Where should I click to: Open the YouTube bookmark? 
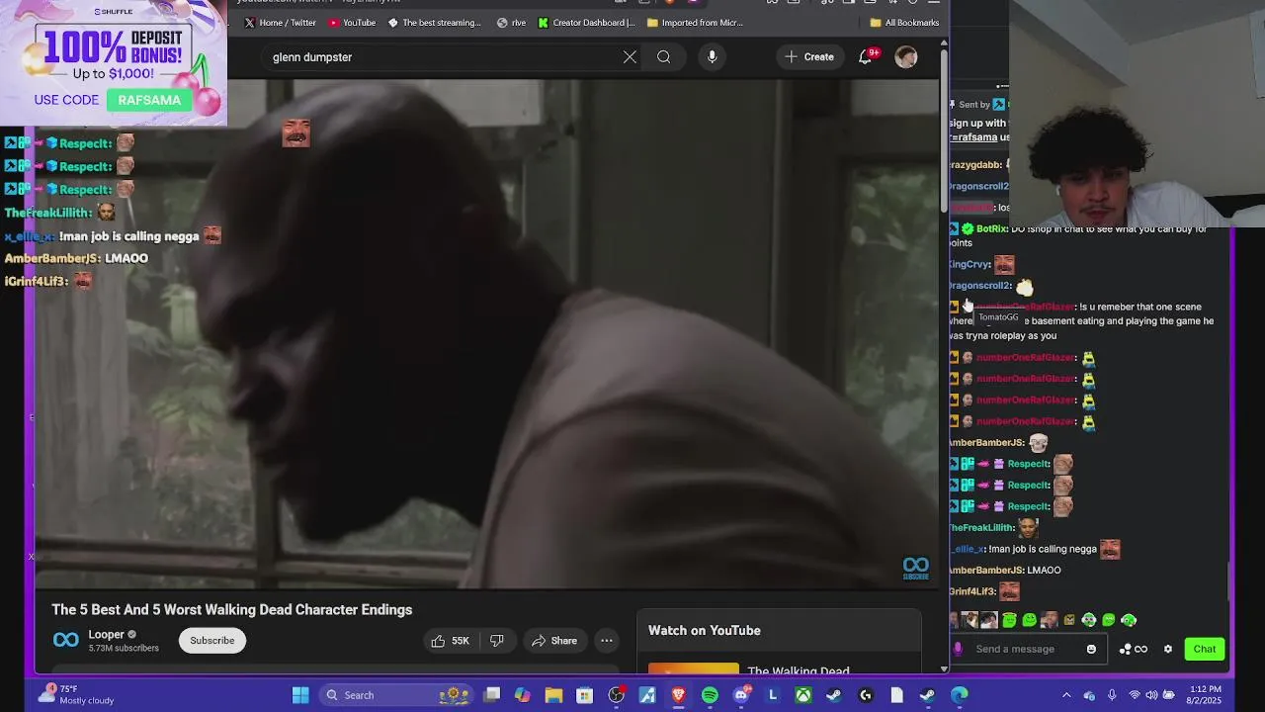[x=353, y=23]
